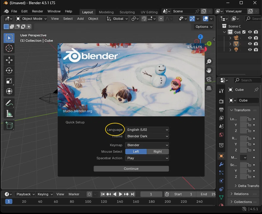Open the Keymap dropdown

147,145
